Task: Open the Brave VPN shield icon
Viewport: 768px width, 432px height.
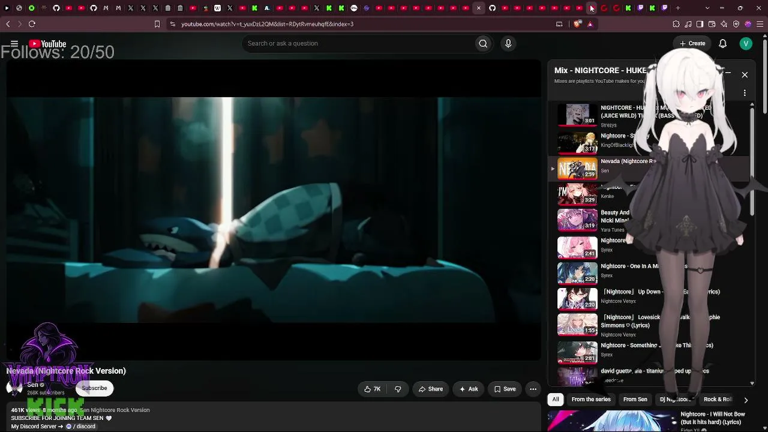Action: coord(736,24)
